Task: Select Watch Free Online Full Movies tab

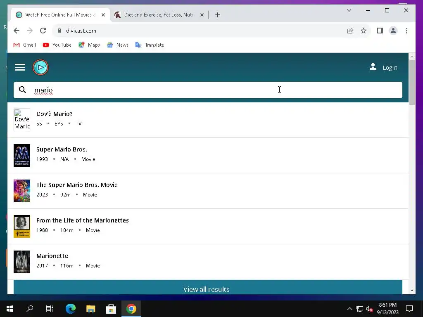Action: [x=60, y=15]
